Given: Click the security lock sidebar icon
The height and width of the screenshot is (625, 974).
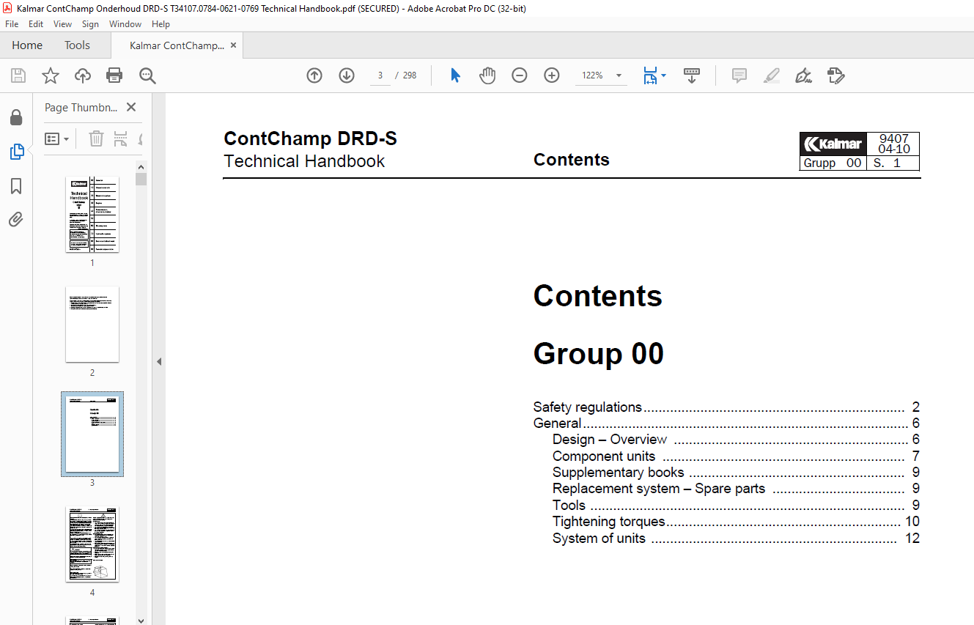Looking at the screenshot, I should tap(16, 118).
